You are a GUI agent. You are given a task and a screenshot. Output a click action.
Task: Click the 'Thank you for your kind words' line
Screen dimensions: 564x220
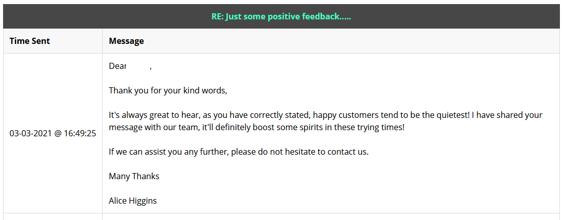click(168, 90)
